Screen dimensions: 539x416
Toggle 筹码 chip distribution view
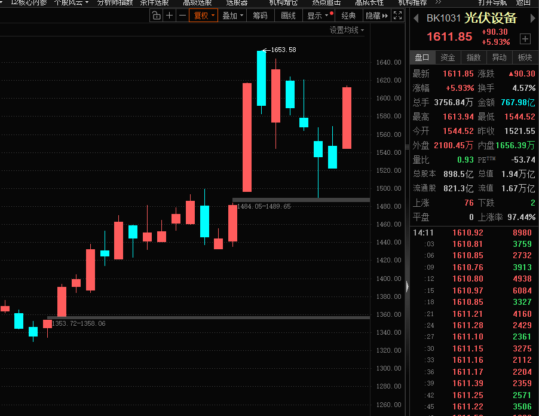[260, 16]
